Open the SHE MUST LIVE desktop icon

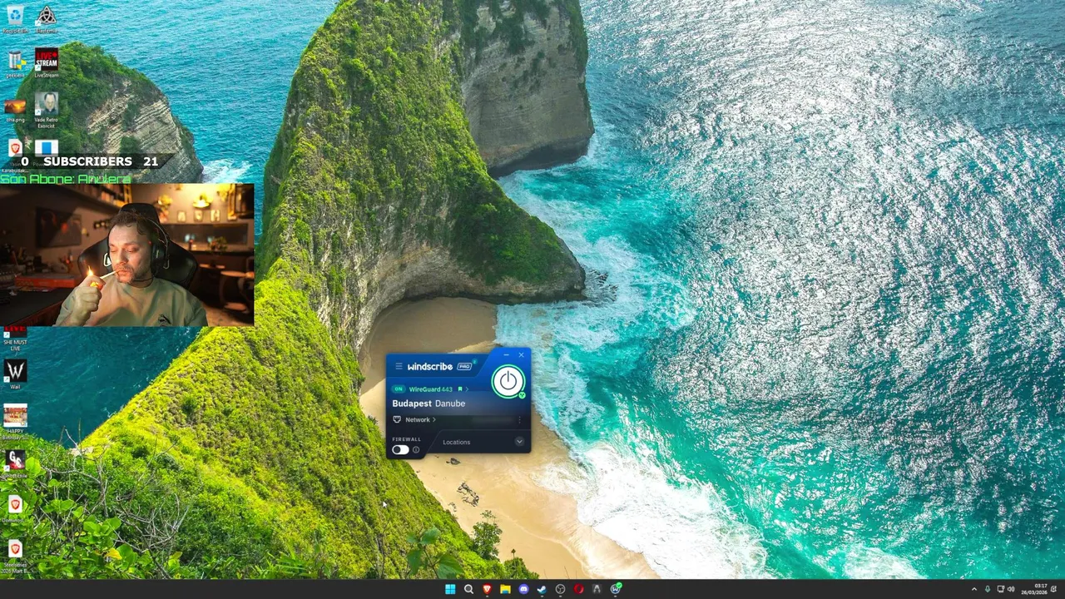pos(15,339)
